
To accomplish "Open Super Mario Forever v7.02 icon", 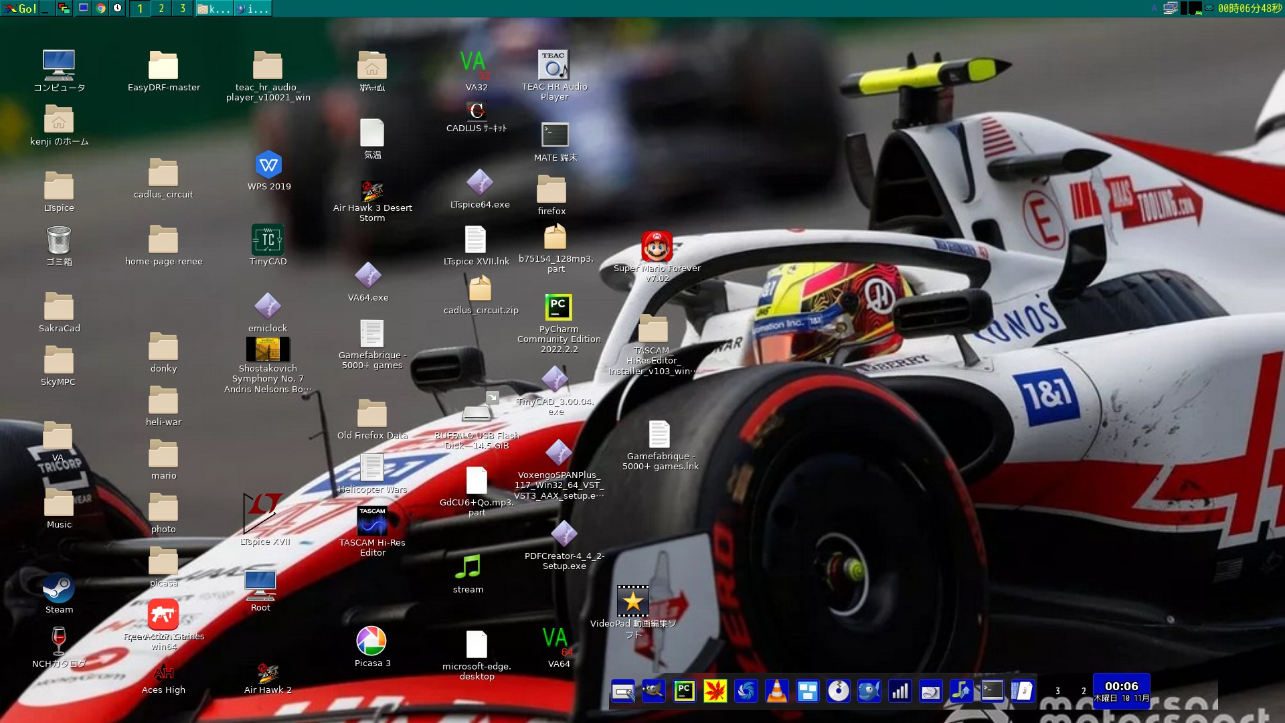I will [657, 248].
